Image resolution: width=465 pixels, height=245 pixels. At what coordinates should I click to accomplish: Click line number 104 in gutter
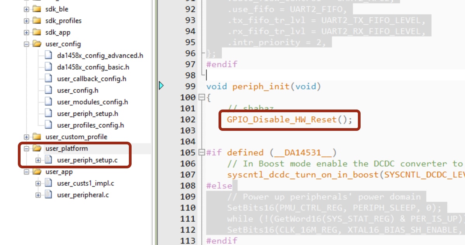coord(188,142)
